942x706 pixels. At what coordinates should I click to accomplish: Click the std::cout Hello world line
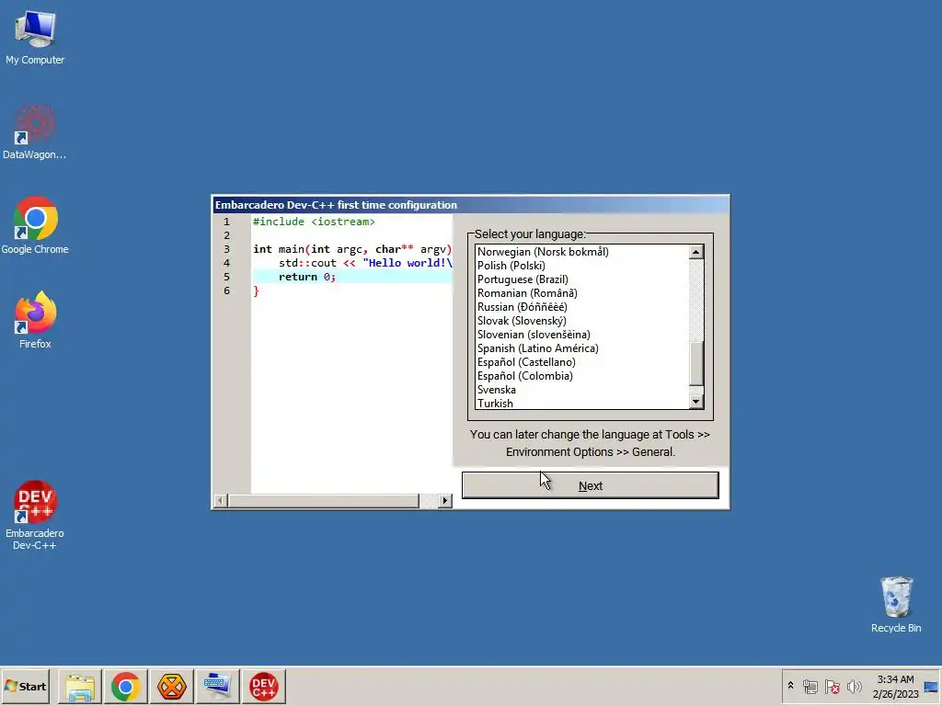(x=365, y=263)
